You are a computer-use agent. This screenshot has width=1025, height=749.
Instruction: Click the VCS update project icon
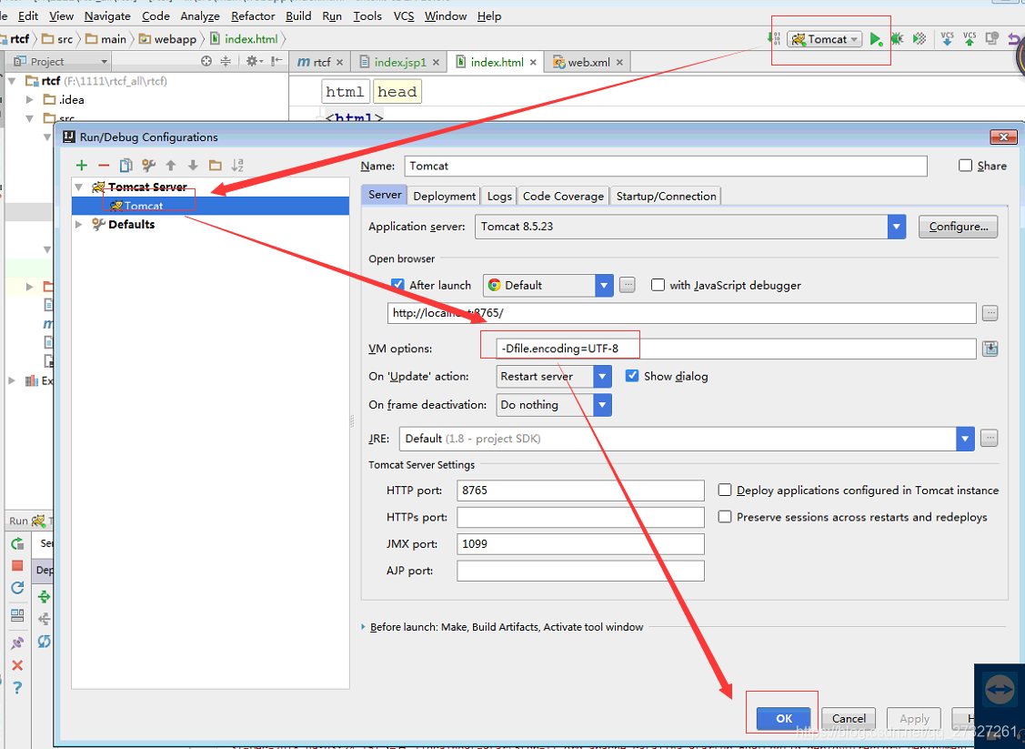[x=947, y=39]
